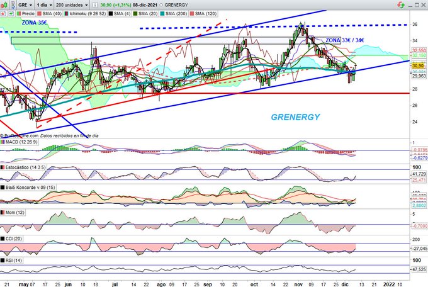428x287 pixels.
Task: Click the SMA (200) teal color swatch
Action: (162, 13)
